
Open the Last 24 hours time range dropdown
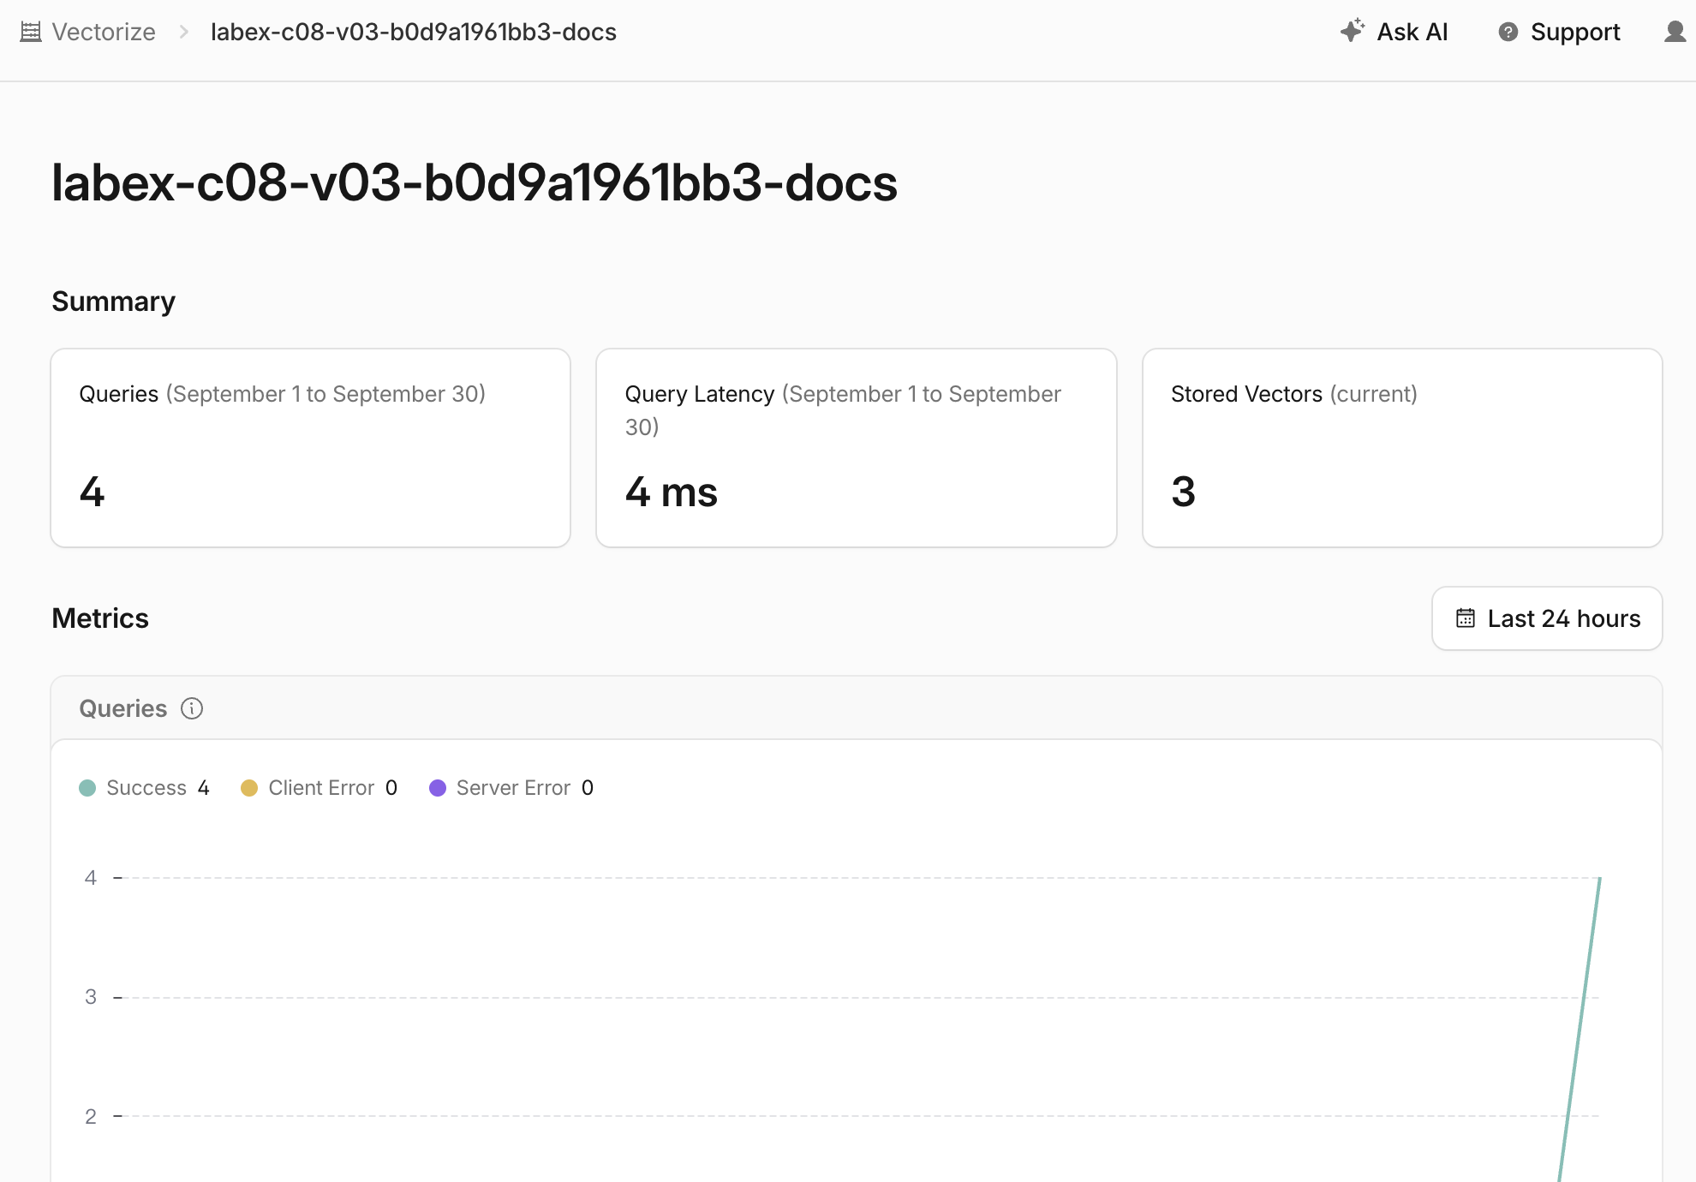tap(1547, 618)
